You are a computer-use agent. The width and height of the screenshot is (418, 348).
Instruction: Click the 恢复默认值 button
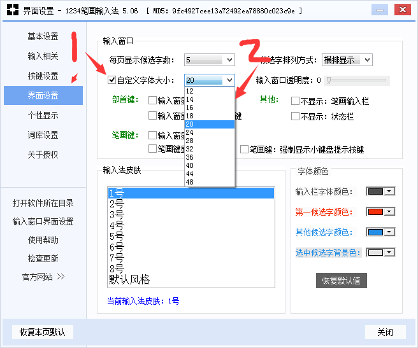click(x=342, y=281)
